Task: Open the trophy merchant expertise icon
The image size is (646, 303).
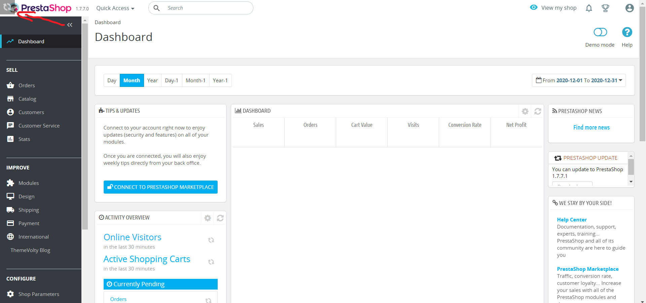Action: (x=605, y=8)
